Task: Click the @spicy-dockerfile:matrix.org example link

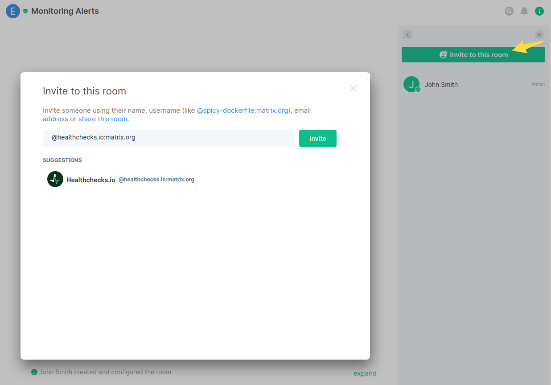Action: 243,111
